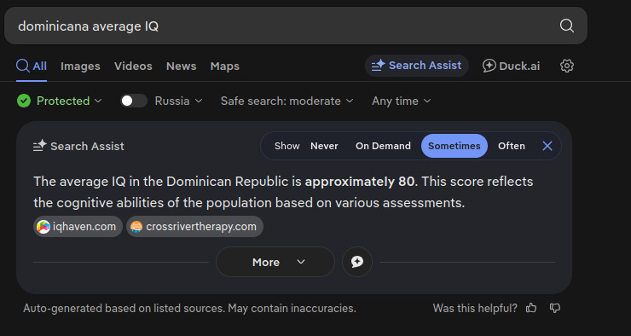Switch to the Videos tab
631x336 pixels.
point(133,66)
